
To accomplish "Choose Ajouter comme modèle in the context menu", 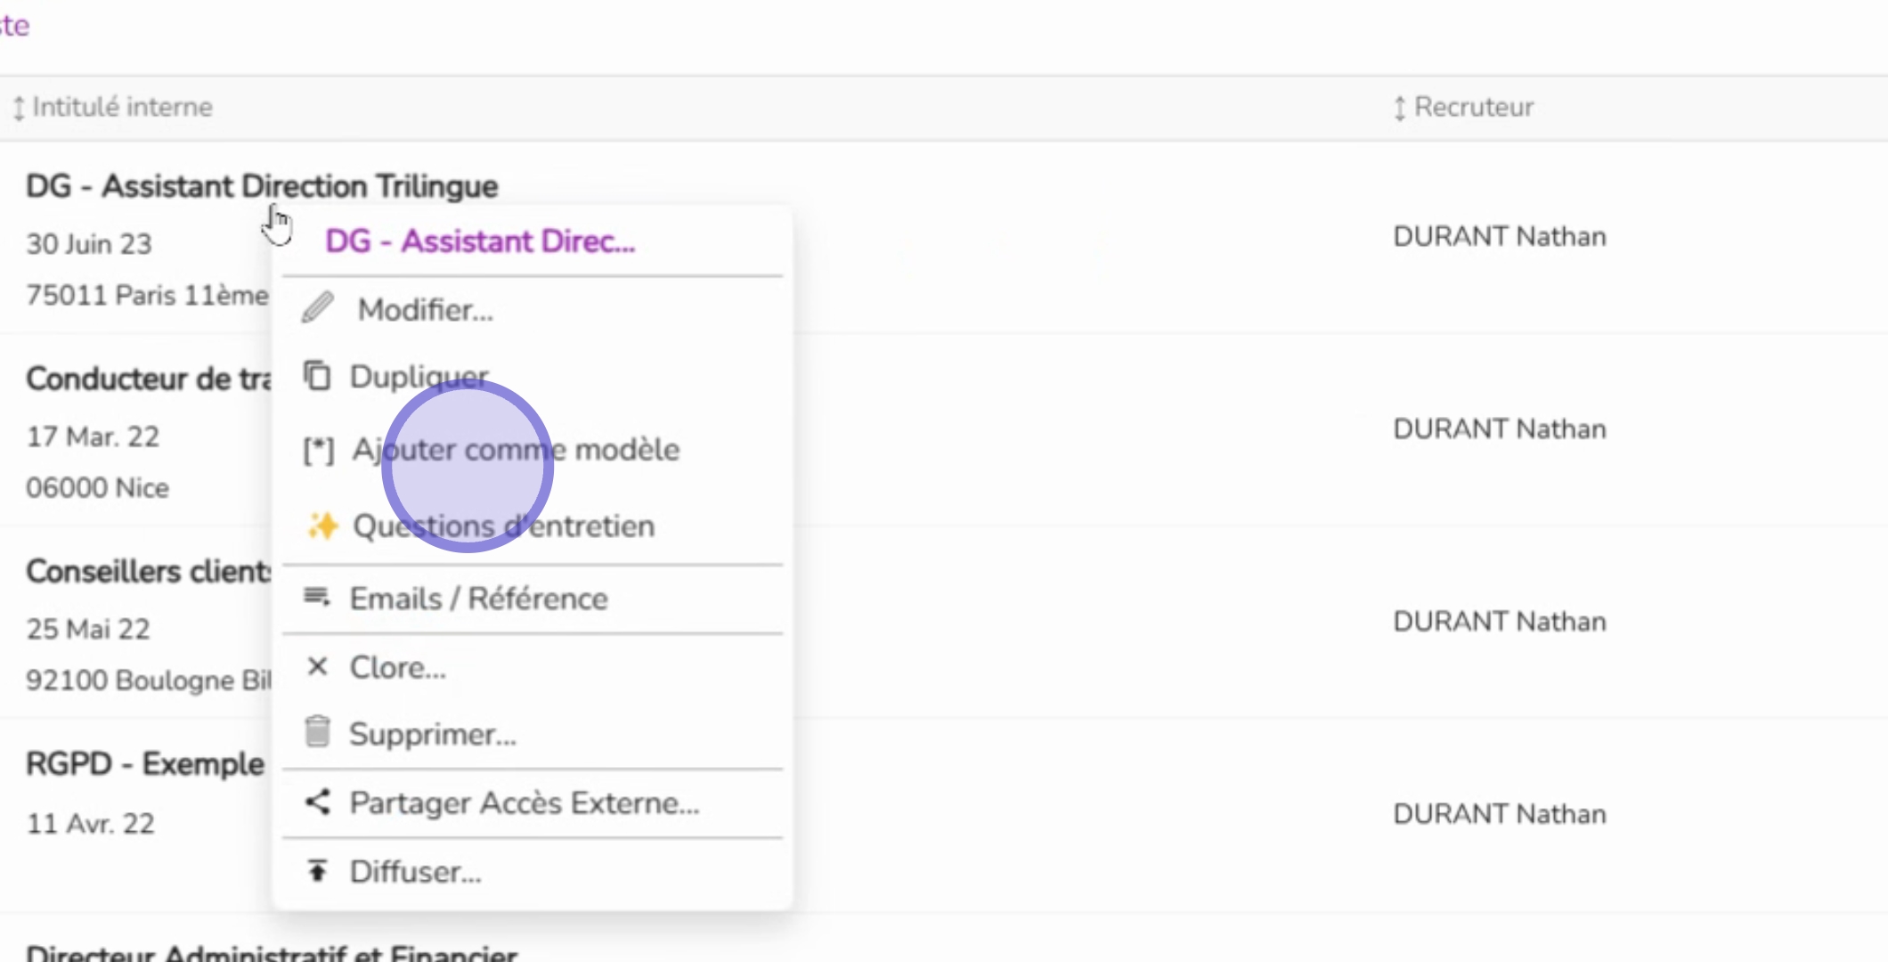I will tap(516, 450).
